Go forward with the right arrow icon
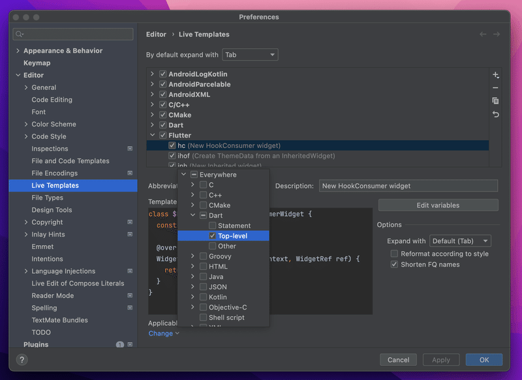This screenshot has height=380, width=522. (497, 35)
